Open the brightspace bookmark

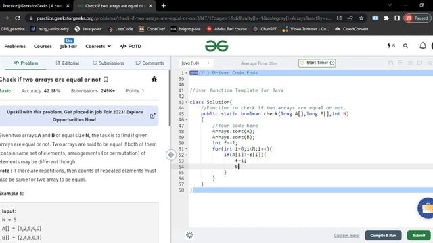[x=185, y=29]
